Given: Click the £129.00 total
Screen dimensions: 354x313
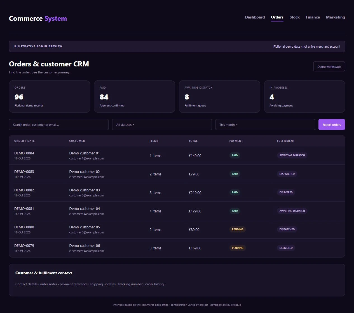Looking at the screenshot, I should coord(195,211).
